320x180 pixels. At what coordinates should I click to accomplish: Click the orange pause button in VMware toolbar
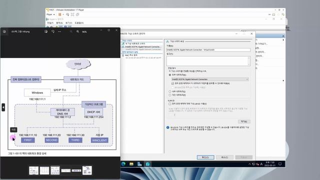[x=60, y=14]
